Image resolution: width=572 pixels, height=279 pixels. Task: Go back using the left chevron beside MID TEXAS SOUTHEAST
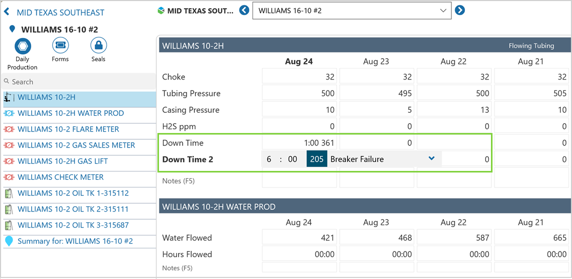7,12
